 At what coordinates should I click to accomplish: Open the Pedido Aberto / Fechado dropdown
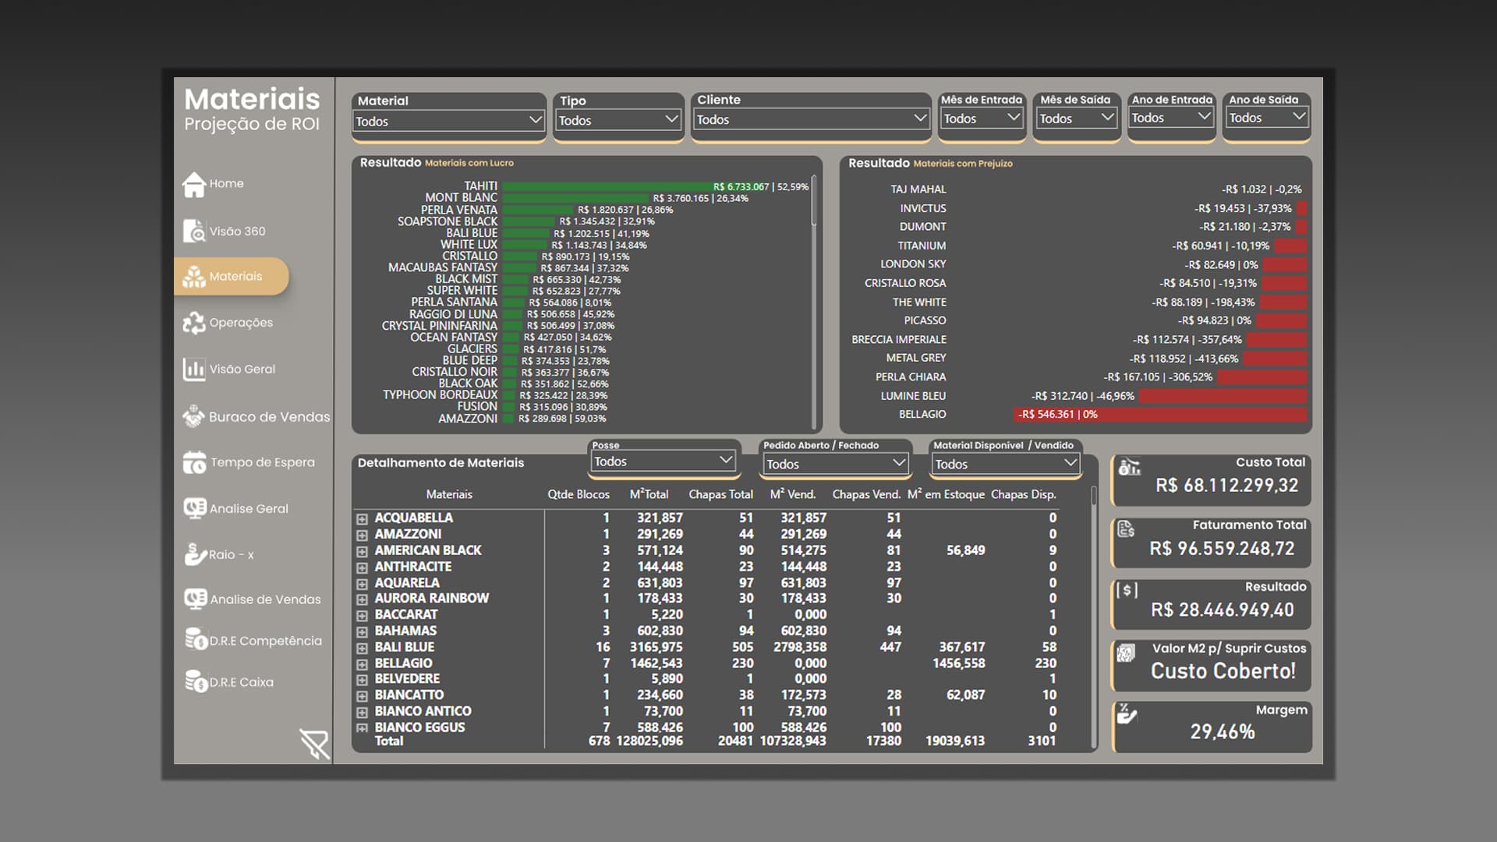(x=836, y=464)
